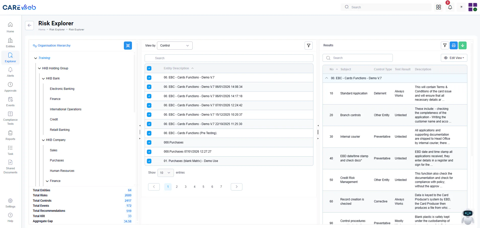Uncheck 01. Purchases (blank Matrix) - Demo Use checkbox
Image resolution: width=480 pixels, height=228 pixels.
tap(149, 161)
